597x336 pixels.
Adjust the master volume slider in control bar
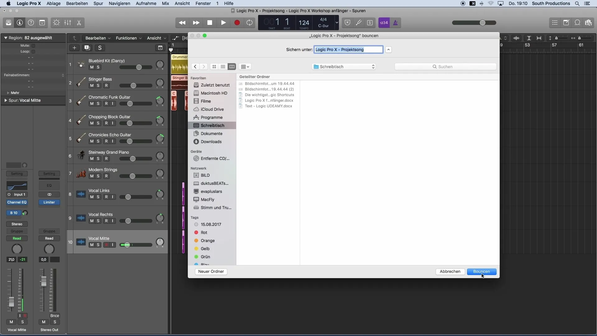coord(474,23)
